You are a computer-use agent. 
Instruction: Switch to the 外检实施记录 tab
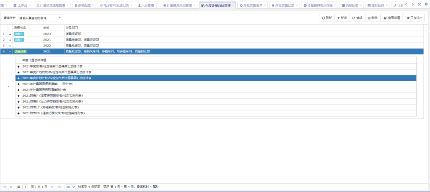284,5
